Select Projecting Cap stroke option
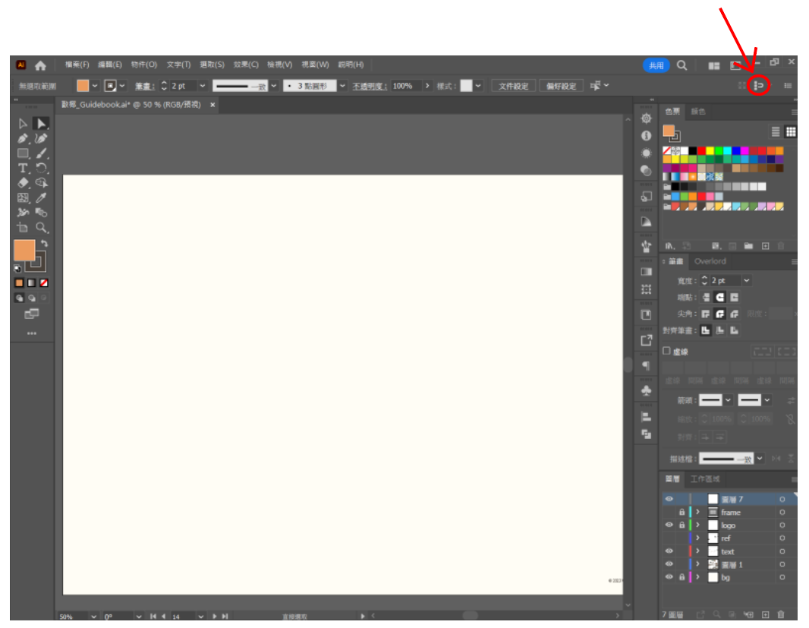The width and height of the screenshot is (809, 628). pos(734,297)
